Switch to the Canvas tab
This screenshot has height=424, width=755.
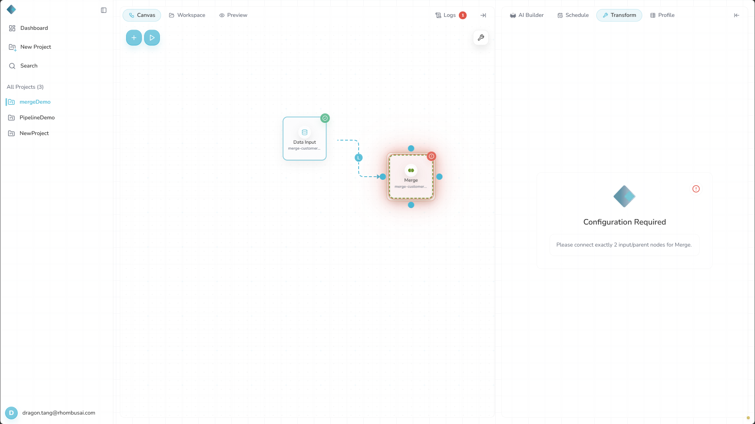pyautogui.click(x=142, y=15)
